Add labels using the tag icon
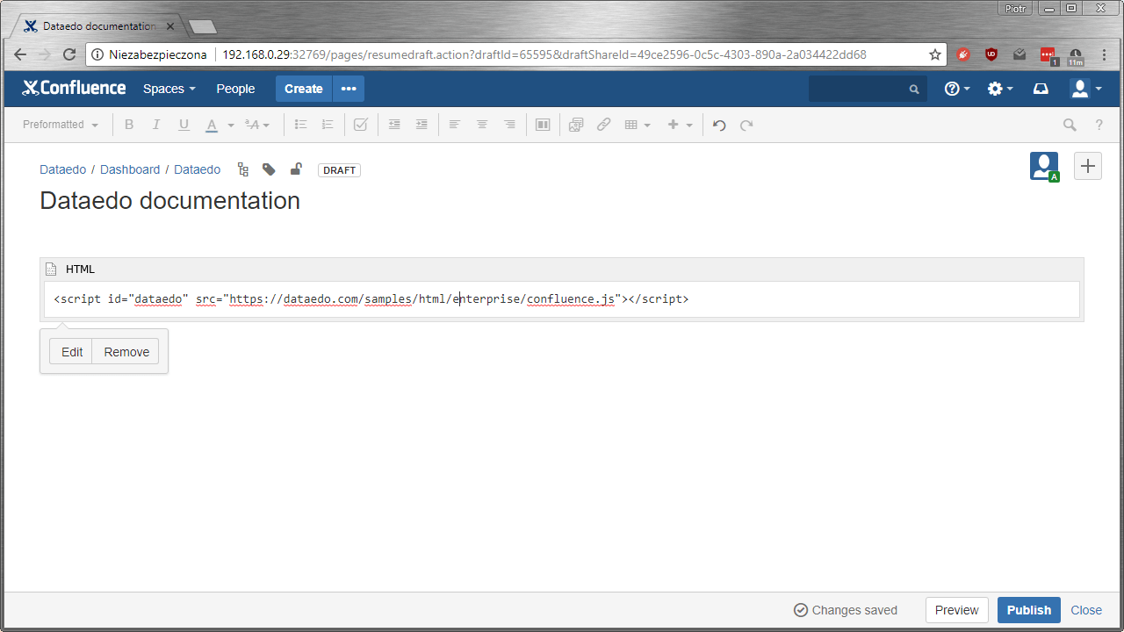Screen dimensions: 1124x632 point(269,169)
